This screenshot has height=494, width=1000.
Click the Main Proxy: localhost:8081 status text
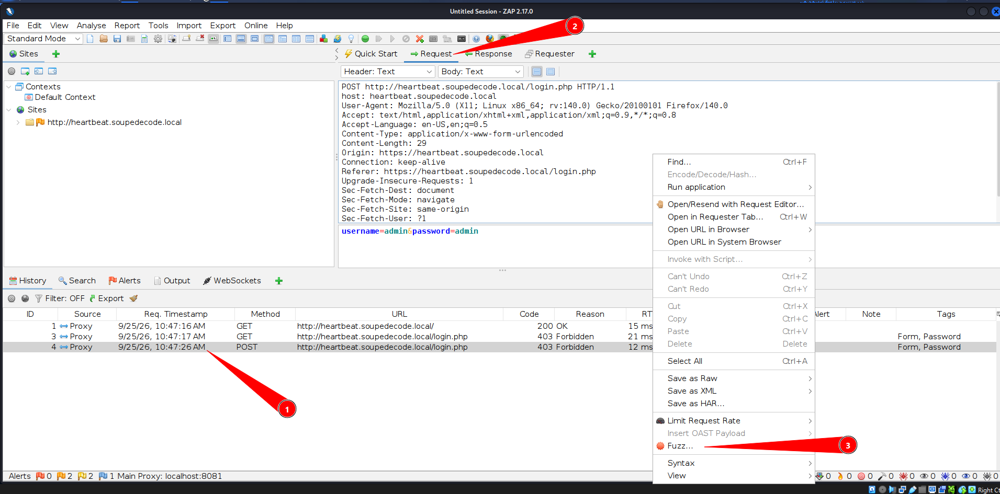tap(170, 476)
